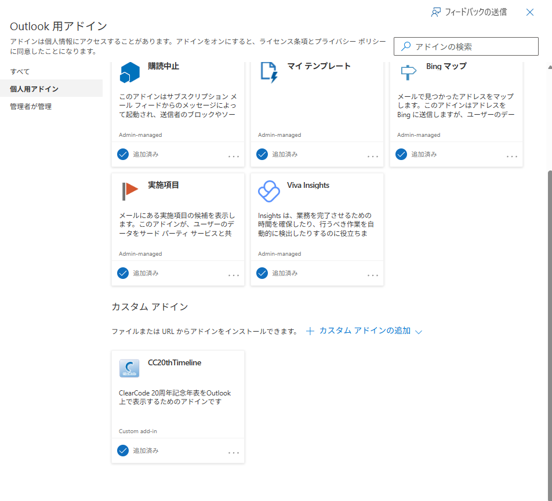Click the カスタム アドイン section heading
Image resolution: width=552 pixels, height=501 pixels.
(150, 307)
